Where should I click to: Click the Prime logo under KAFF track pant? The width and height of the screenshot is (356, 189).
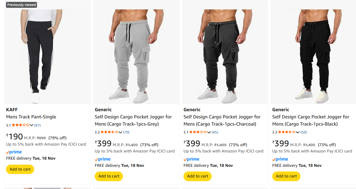point(14,152)
